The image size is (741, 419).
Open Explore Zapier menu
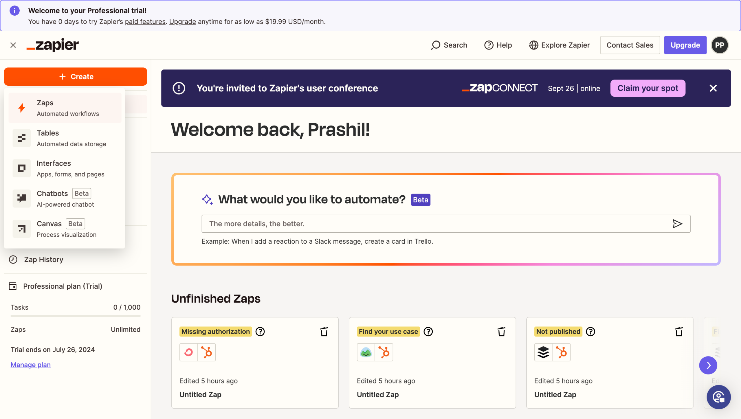pyautogui.click(x=559, y=45)
